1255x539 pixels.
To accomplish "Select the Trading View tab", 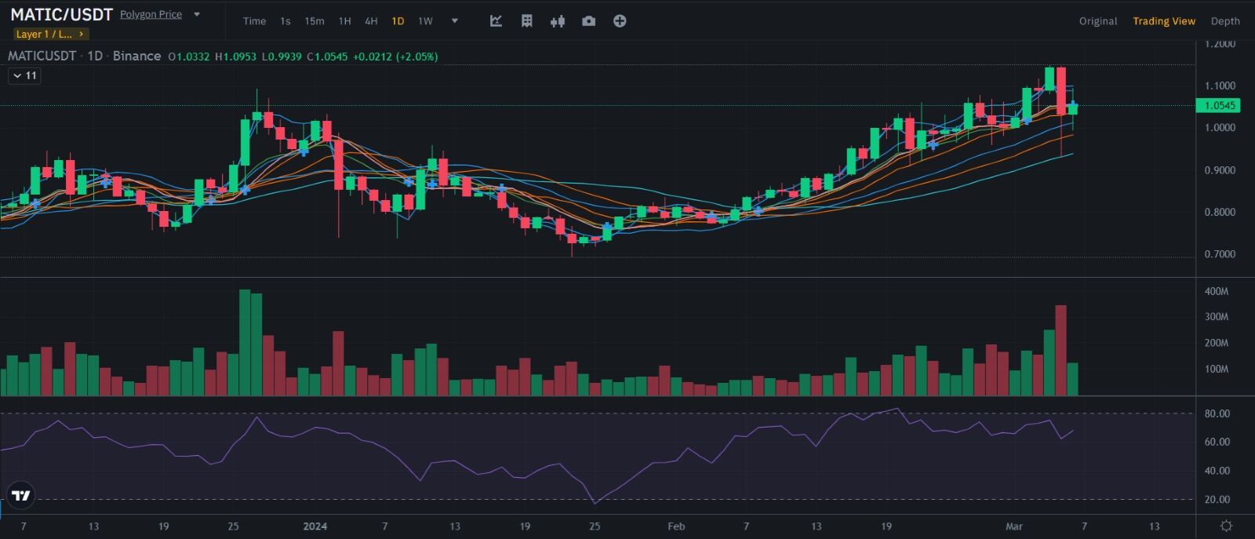I will click(x=1164, y=21).
